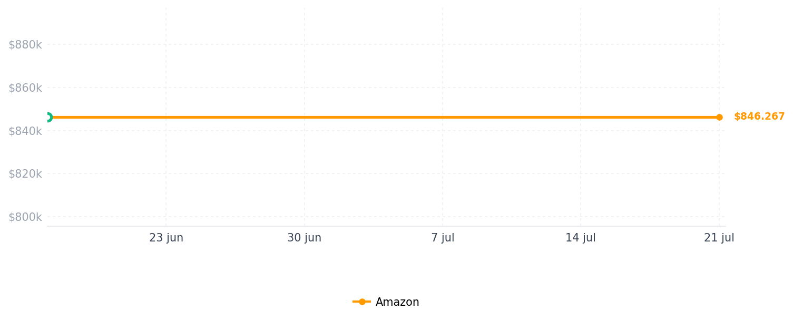Click the $820k axis label
Viewport: 793px width, 320px height.
click(x=25, y=174)
